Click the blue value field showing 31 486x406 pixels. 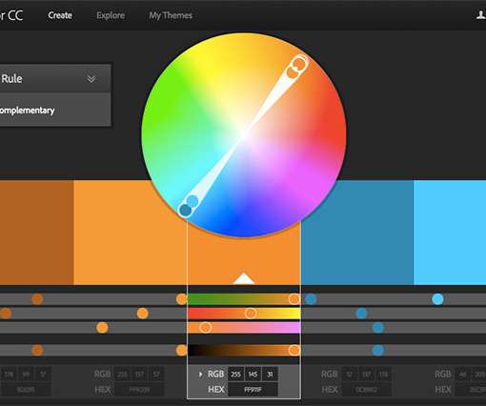[270, 375]
